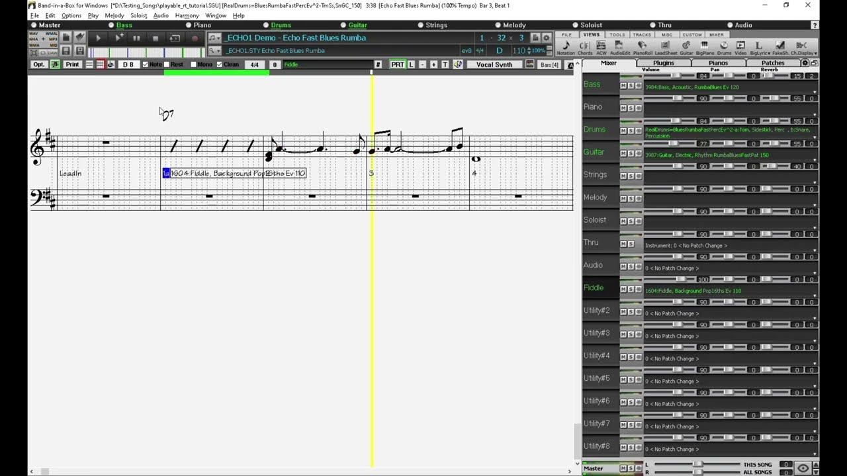The width and height of the screenshot is (847, 476).
Task: Pause the song playback
Action: 136,38
